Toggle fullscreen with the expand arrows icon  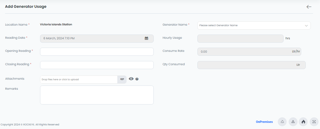[x=314, y=122]
